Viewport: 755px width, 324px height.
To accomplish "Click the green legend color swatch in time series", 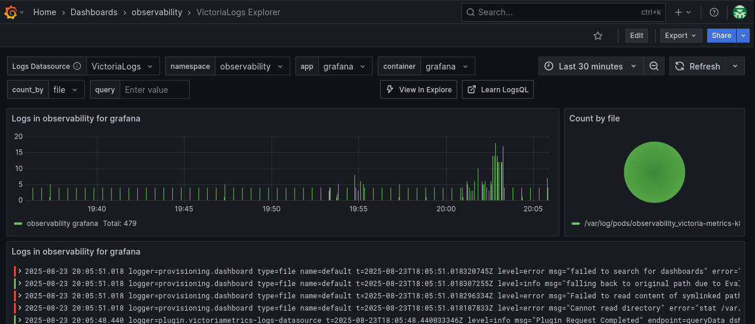I will pos(18,224).
